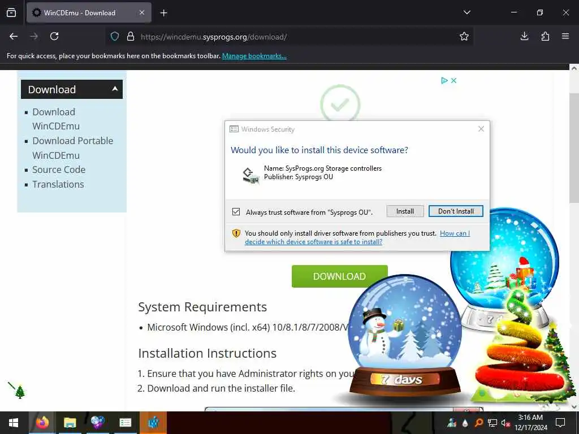Click the orange-highlighted installer taskbar icon
The image size is (579, 434).
[153, 423]
